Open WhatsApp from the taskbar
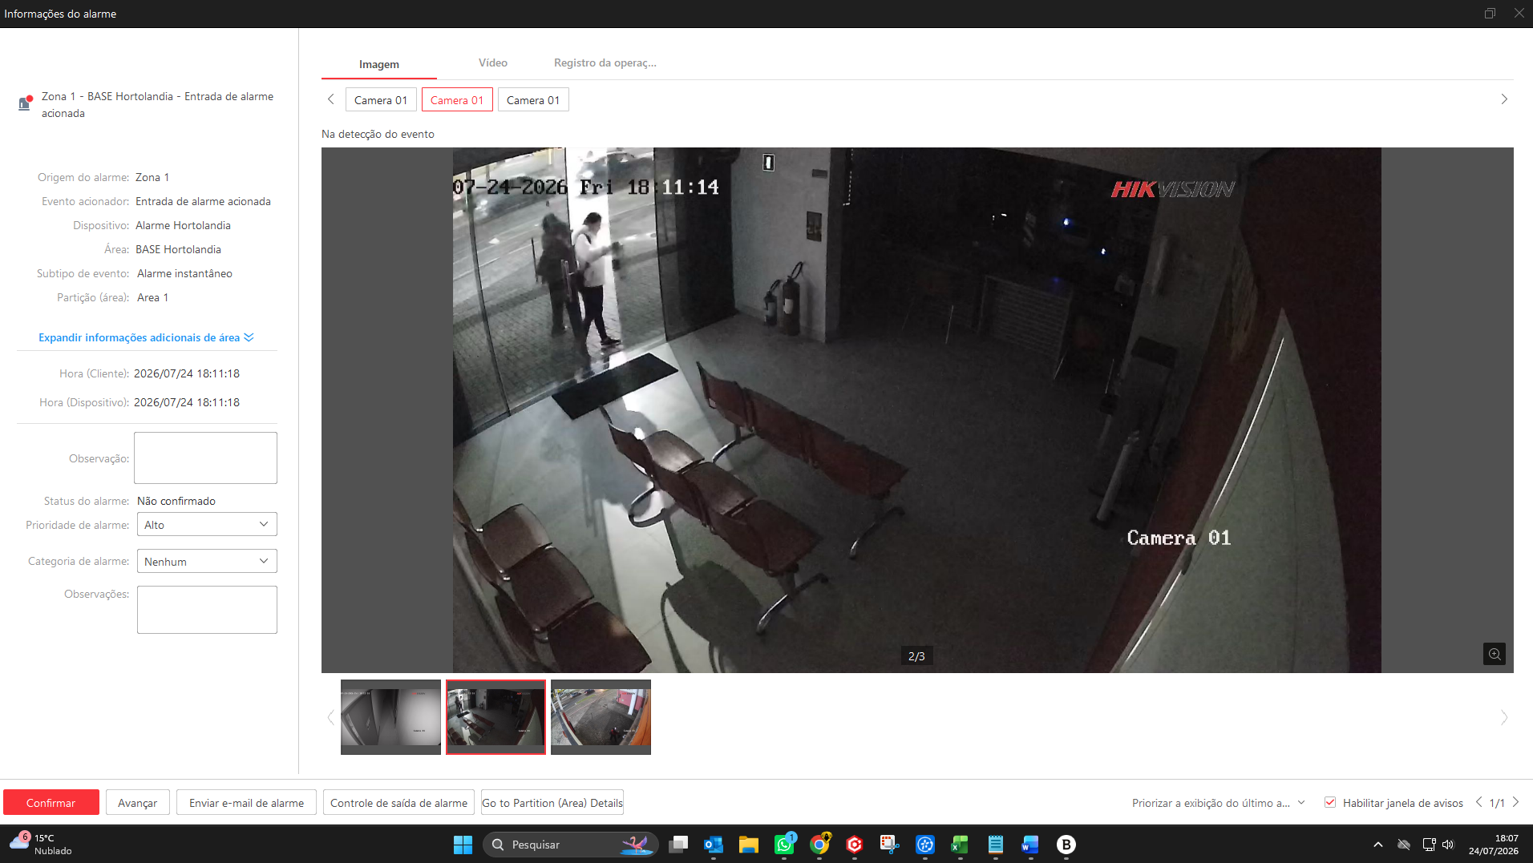This screenshot has width=1533, height=863. point(784,845)
